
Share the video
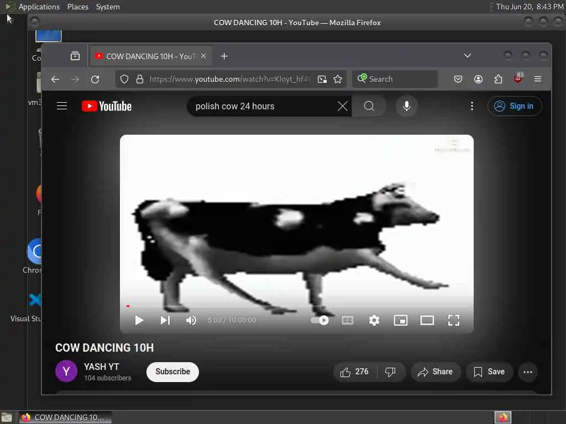436,372
